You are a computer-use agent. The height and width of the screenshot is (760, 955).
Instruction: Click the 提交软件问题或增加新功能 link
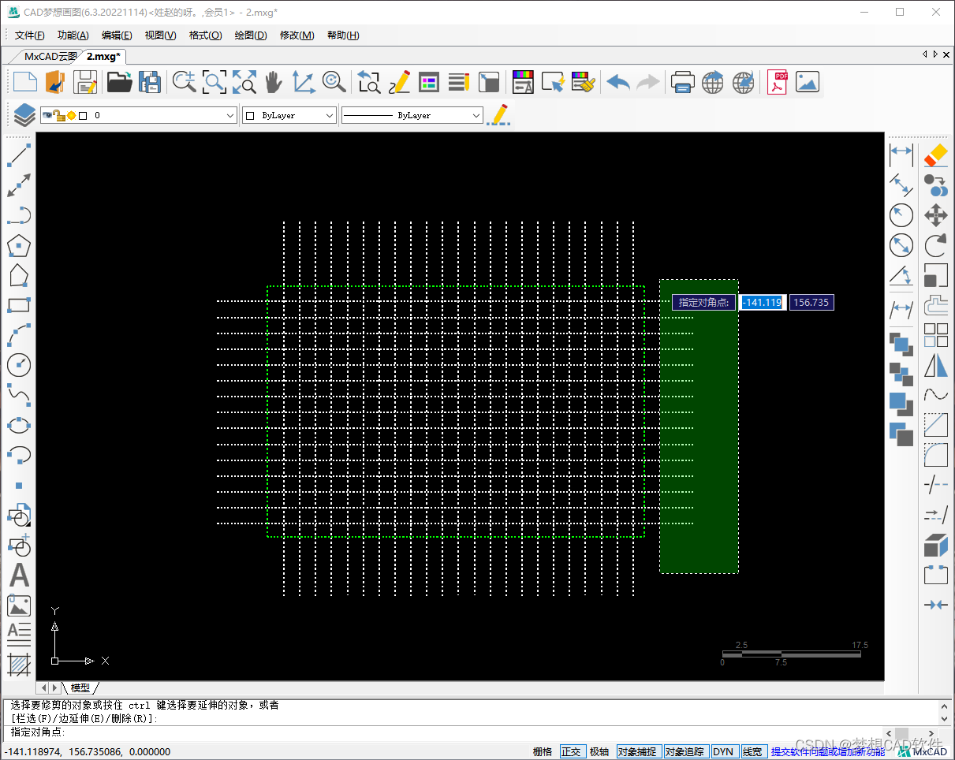(x=828, y=752)
